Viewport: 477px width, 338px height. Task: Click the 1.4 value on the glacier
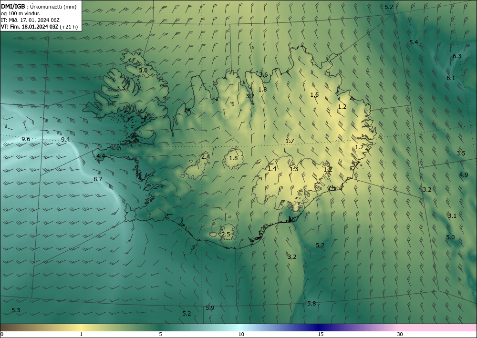272,169
